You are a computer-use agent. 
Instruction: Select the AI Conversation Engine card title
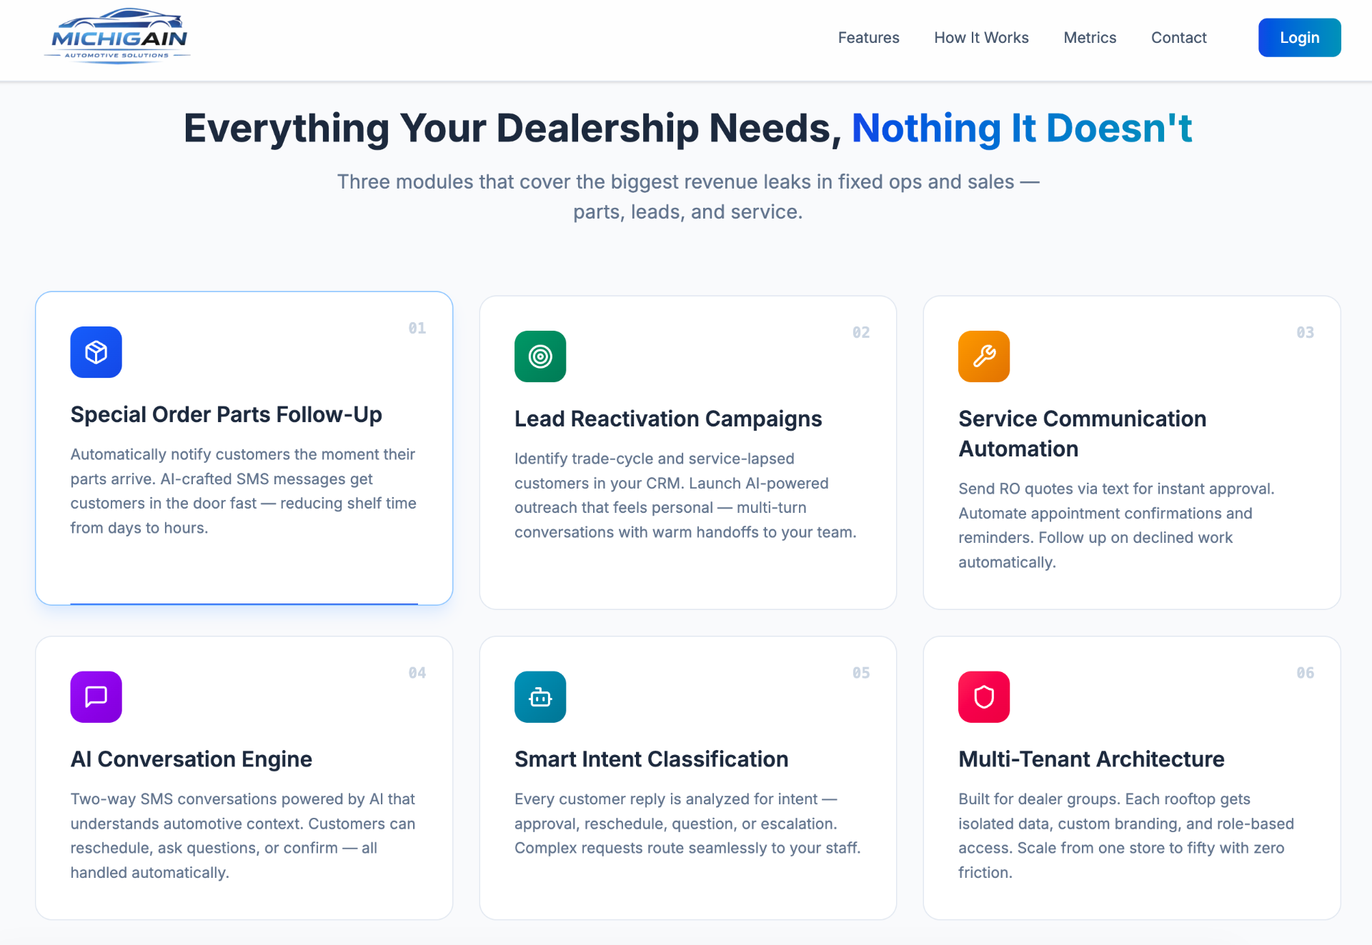(x=191, y=759)
